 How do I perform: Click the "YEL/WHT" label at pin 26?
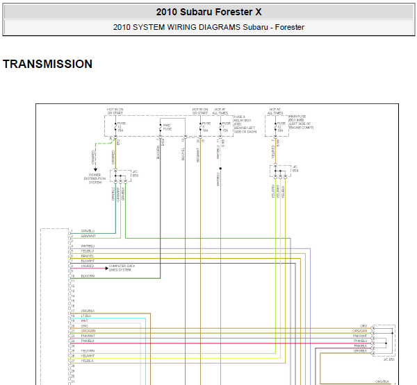tap(88, 356)
